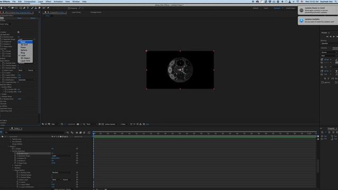Toggle the Ligatures checkbox in Character panel
This screenshot has width=338, height=190.
tap(322, 82)
